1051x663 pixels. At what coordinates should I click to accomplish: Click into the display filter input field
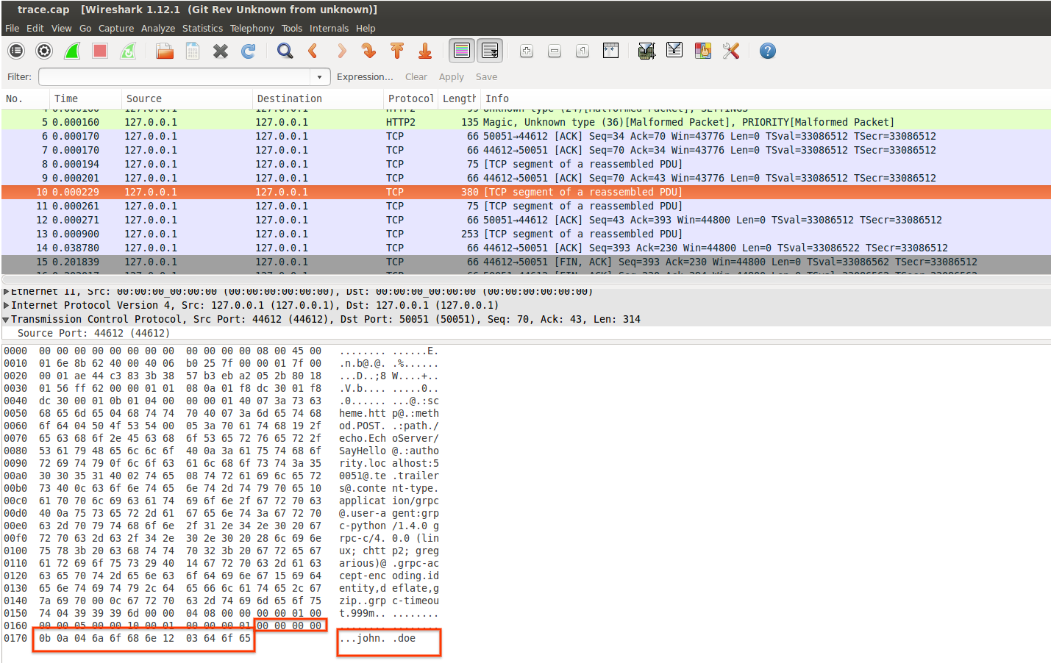tap(175, 76)
